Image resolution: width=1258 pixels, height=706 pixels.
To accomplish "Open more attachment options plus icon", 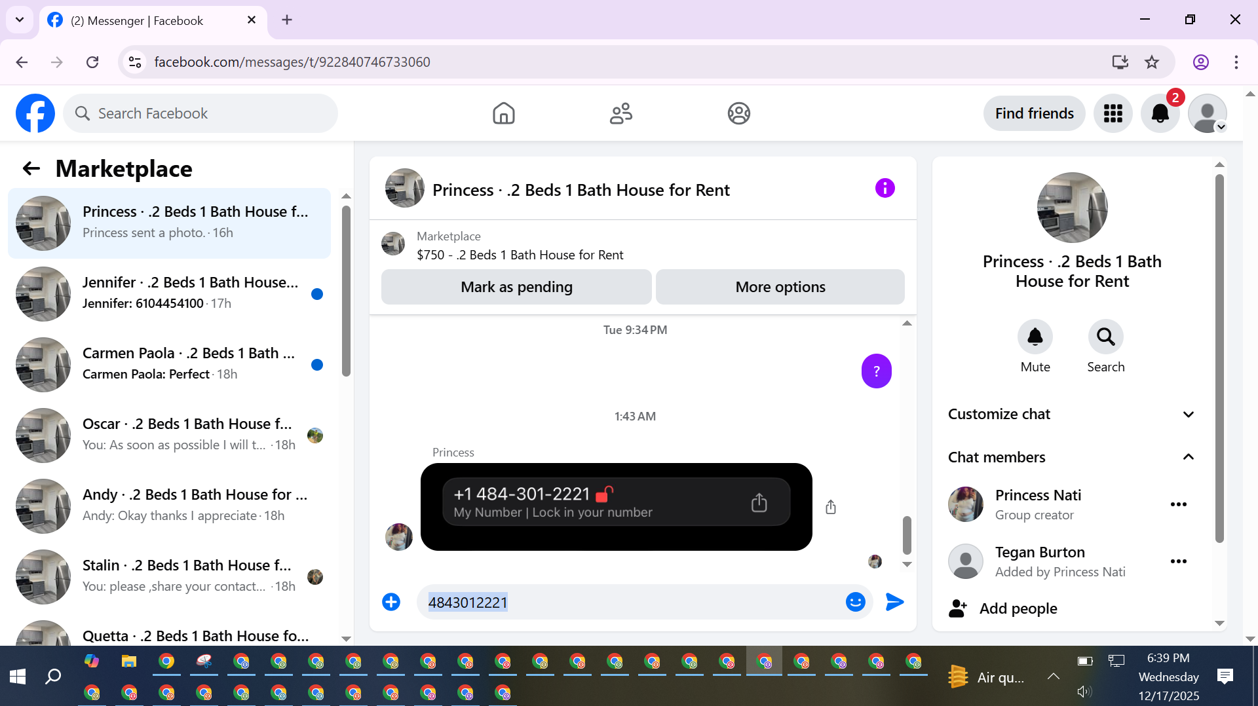I will click(x=391, y=602).
